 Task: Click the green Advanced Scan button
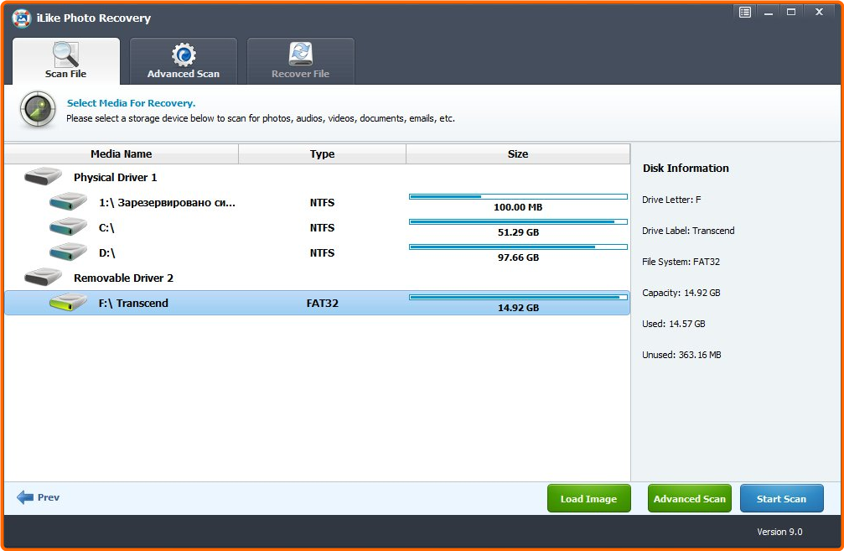[x=689, y=499]
